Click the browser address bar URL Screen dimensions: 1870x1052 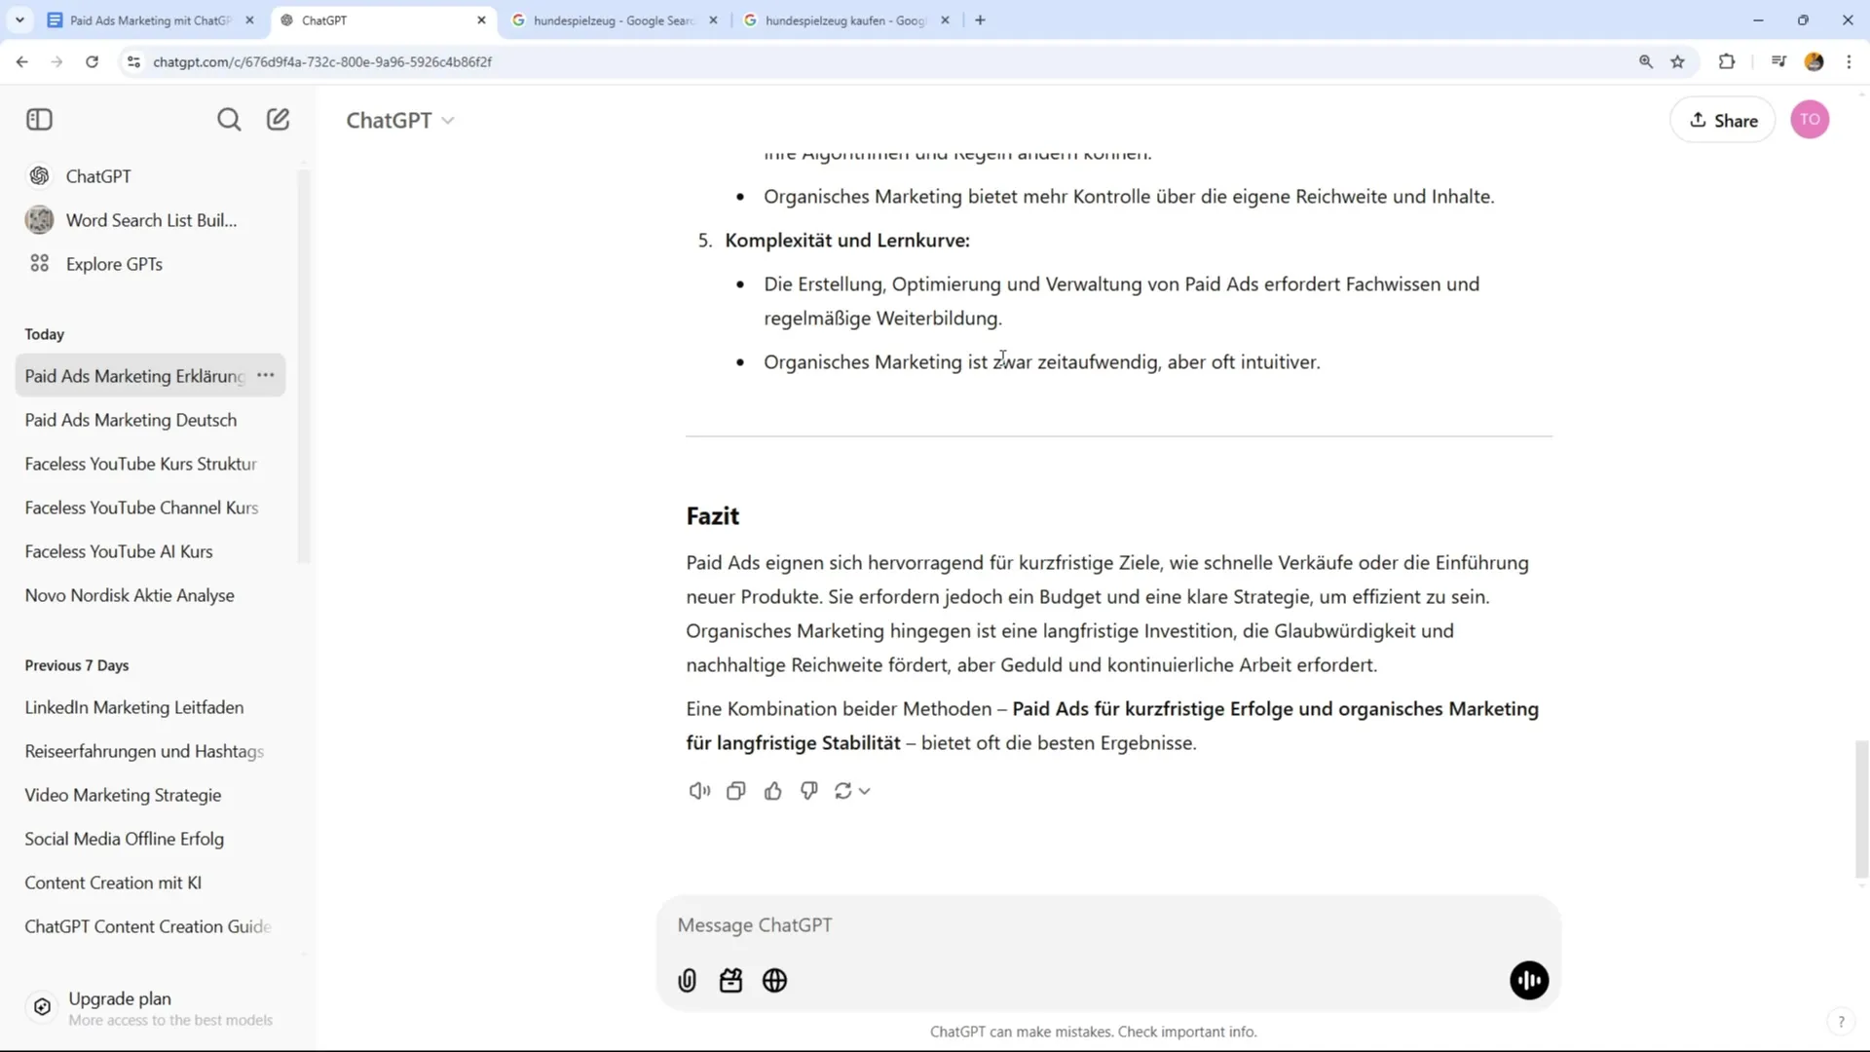(322, 61)
